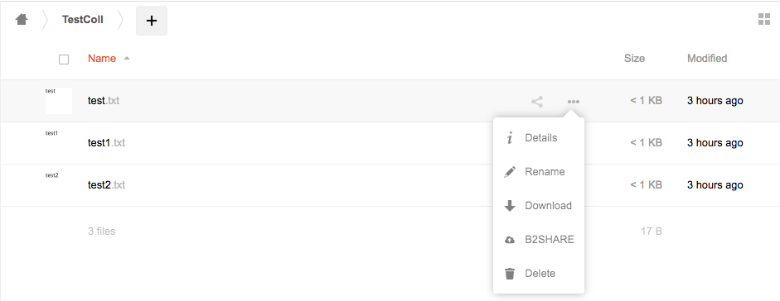Click the trash icon beside Delete
The image size is (780, 301).
[510, 274]
